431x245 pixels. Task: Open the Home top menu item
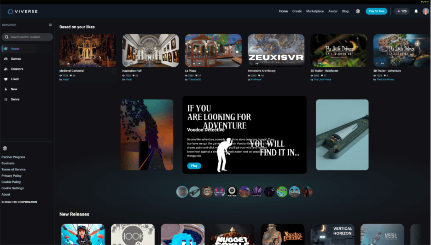point(283,11)
